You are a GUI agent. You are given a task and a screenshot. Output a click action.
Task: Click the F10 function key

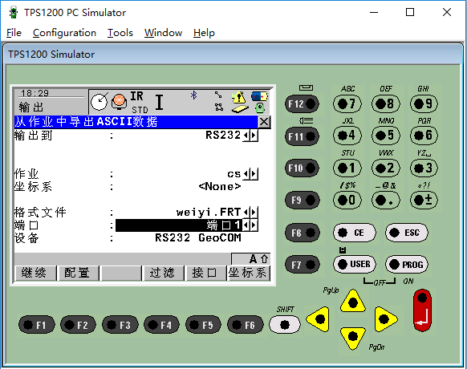point(302,168)
